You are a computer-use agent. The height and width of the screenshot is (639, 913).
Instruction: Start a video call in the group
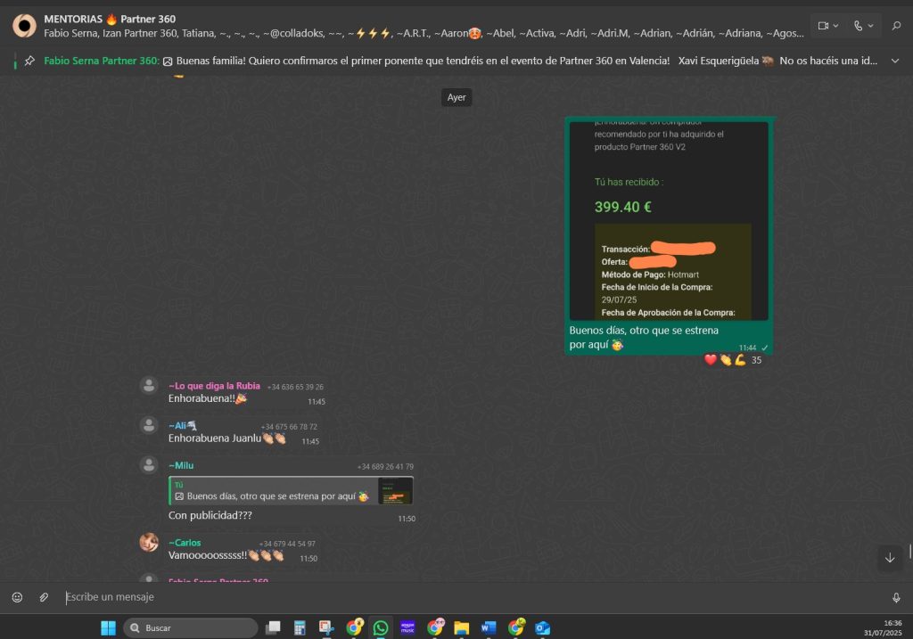click(x=828, y=26)
